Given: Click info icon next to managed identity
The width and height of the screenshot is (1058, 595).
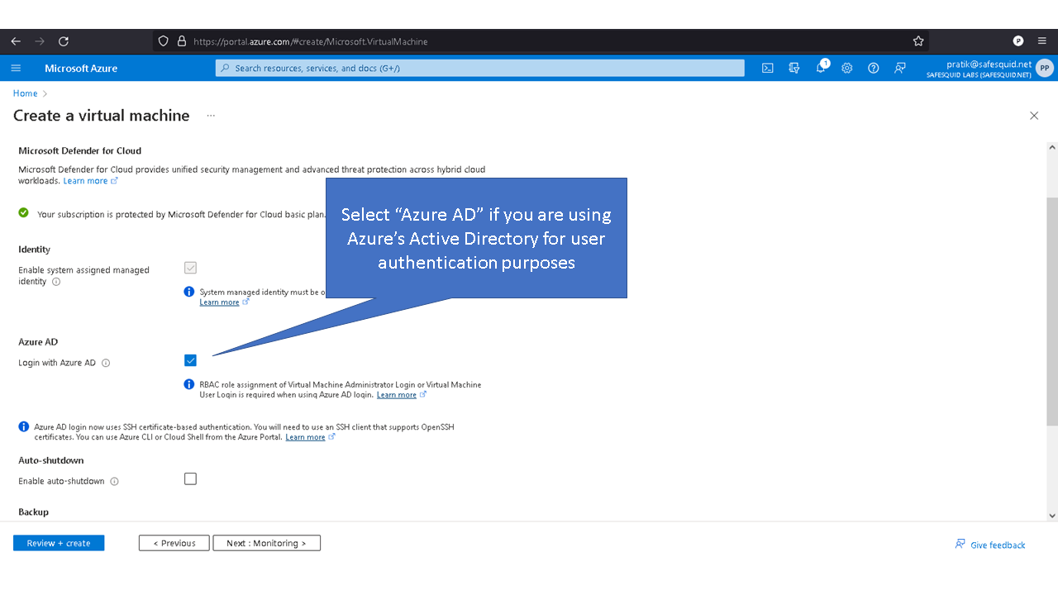Looking at the screenshot, I should pos(56,282).
